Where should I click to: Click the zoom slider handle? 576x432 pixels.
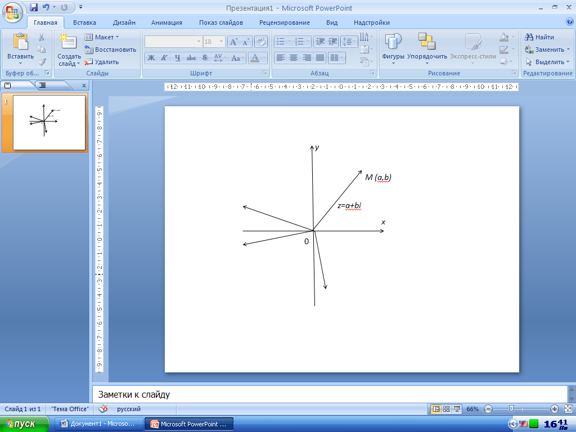511,409
